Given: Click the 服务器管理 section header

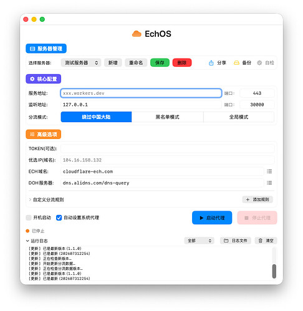Looking at the screenshot, I should click(46, 49).
